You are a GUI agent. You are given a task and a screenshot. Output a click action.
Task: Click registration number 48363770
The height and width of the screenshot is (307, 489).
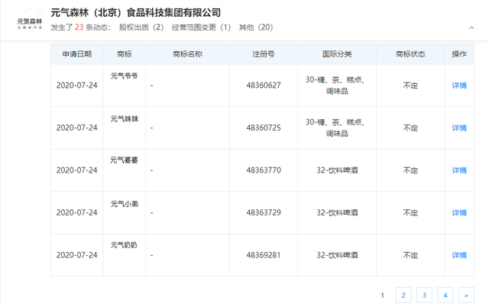click(x=264, y=170)
